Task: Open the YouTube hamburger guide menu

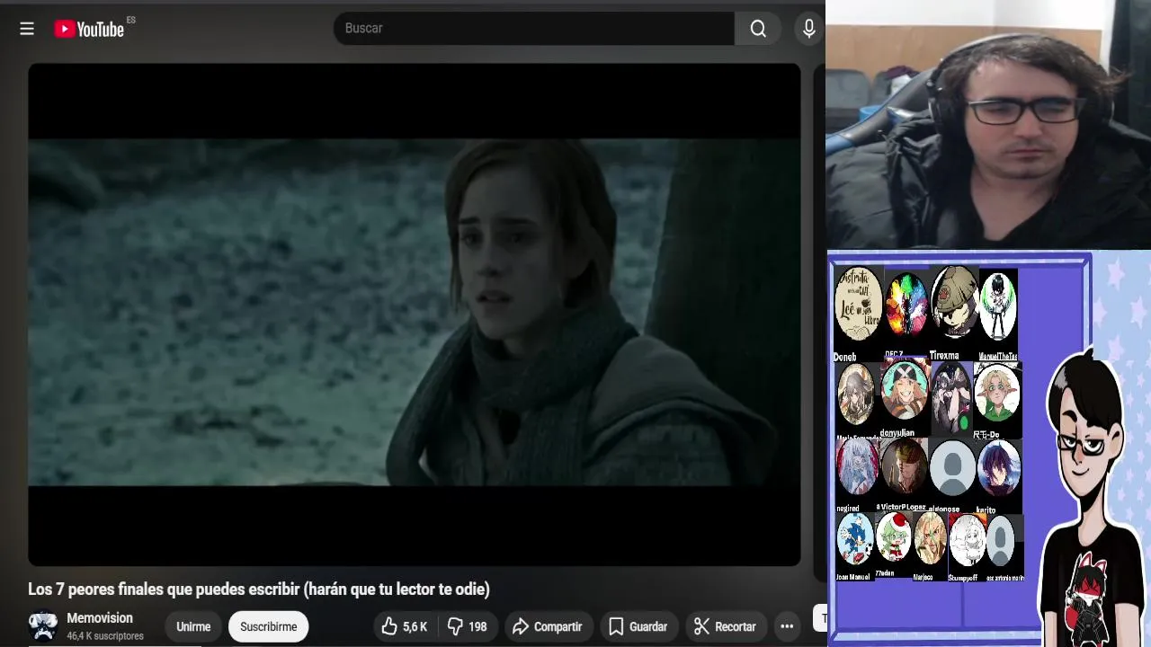Action: (27, 29)
